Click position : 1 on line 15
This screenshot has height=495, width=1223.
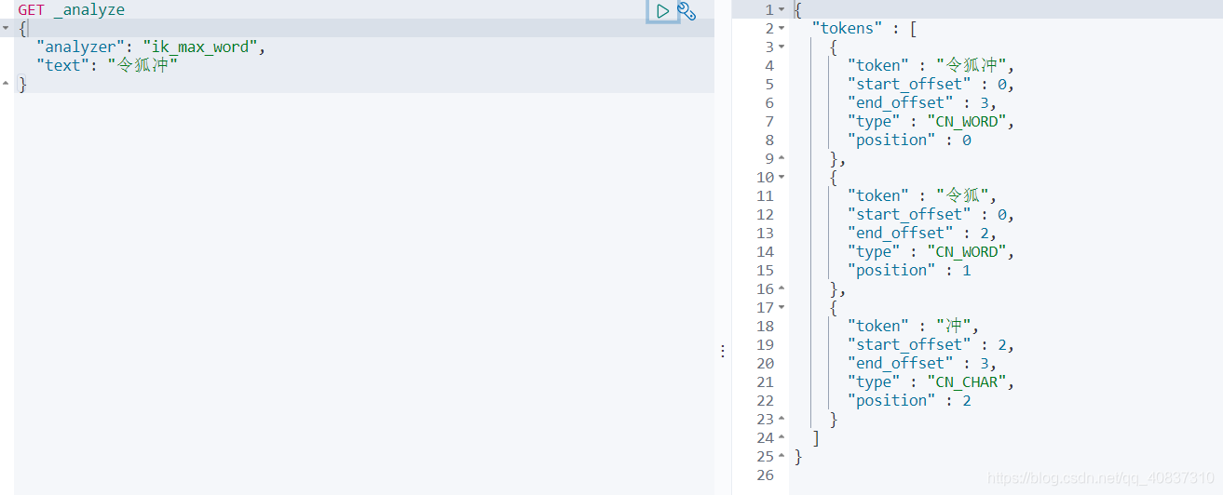click(909, 271)
